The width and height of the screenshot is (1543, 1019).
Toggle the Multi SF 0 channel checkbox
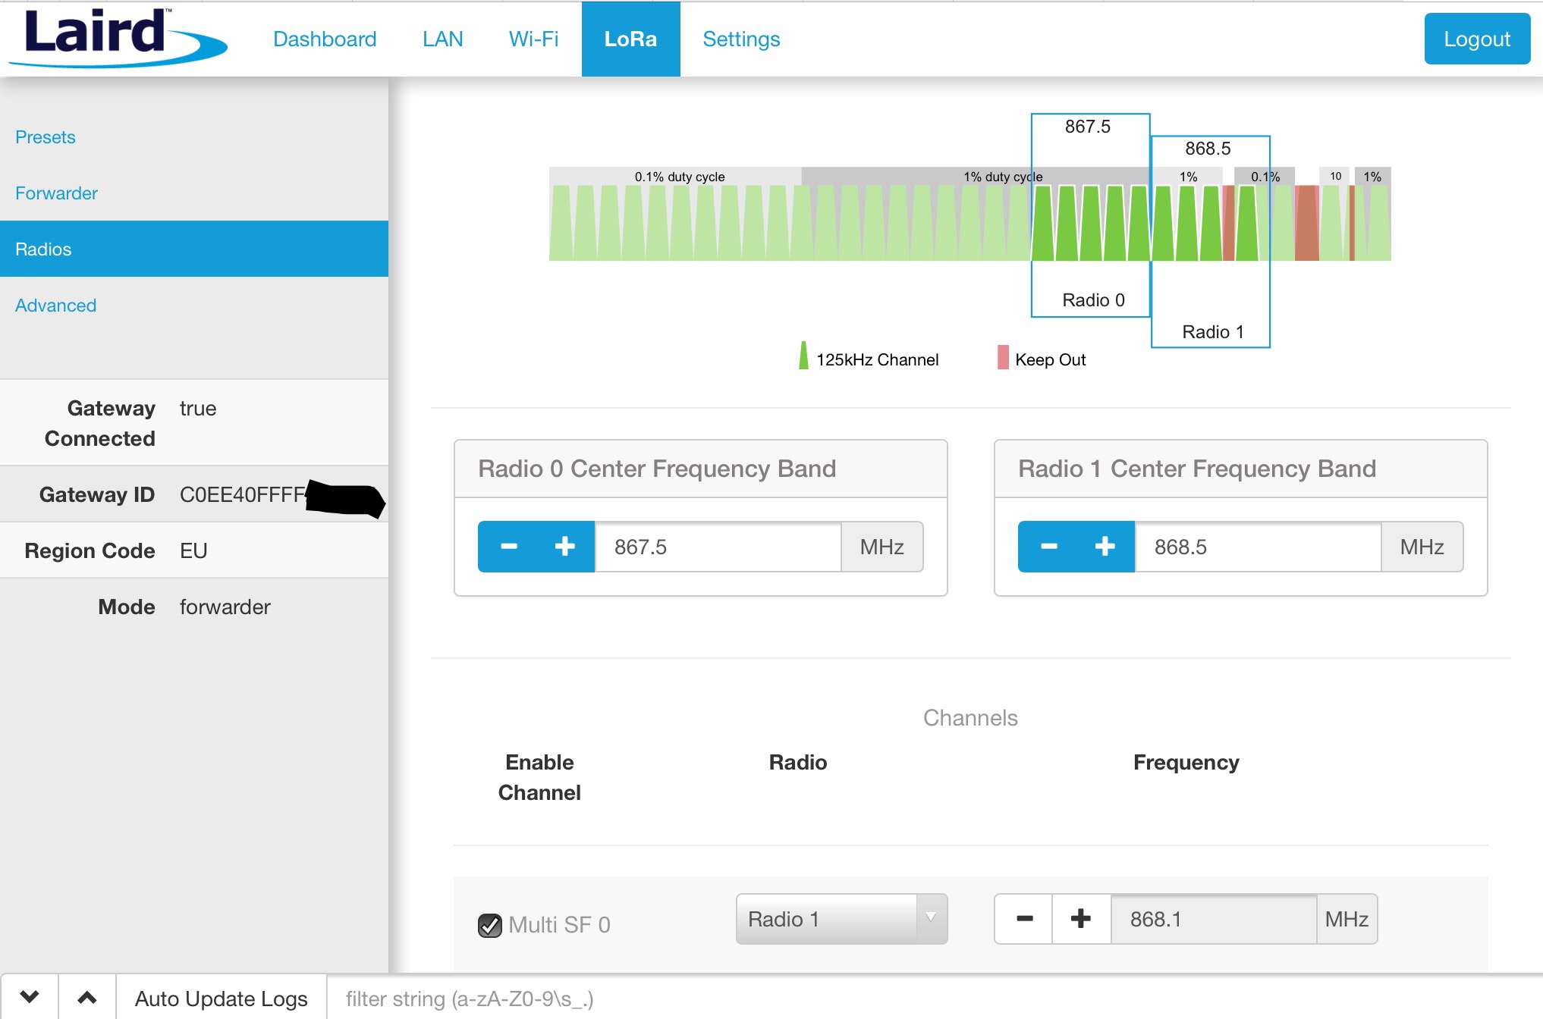[490, 925]
